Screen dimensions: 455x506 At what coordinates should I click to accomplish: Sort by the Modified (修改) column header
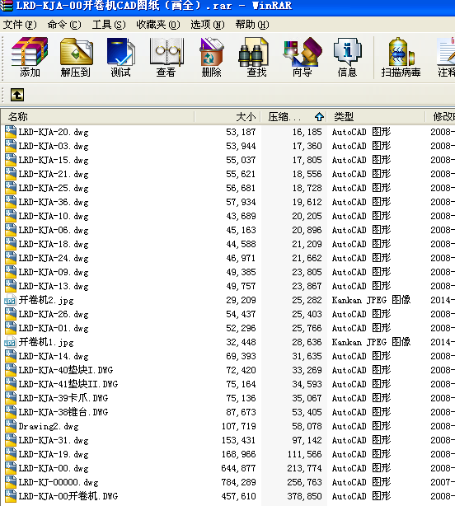coord(440,117)
